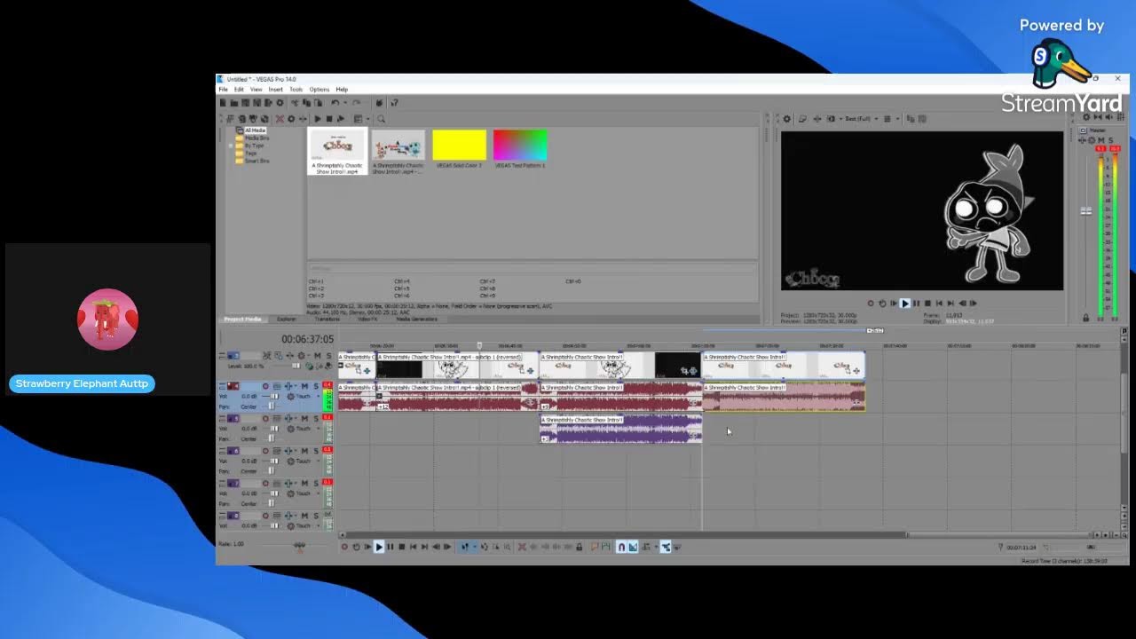Screen dimensions: 1136x639
Task: Select the Envelope Edit tool
Action: pos(485,547)
